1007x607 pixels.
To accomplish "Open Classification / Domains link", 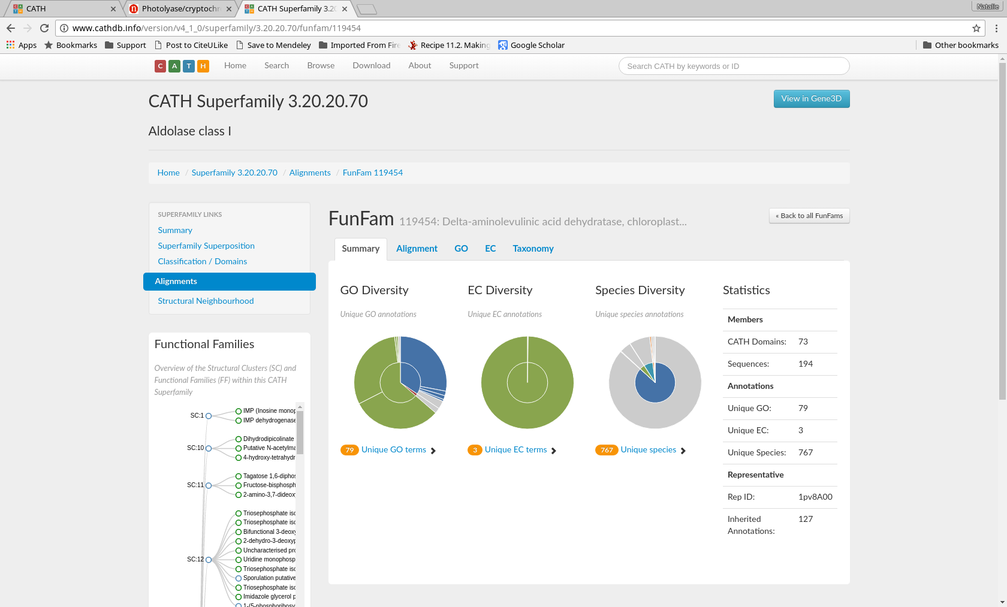I will (x=203, y=261).
